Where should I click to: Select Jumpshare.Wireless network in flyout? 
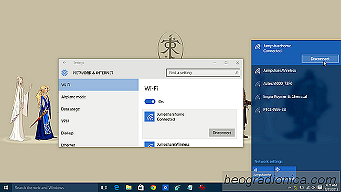296,70
